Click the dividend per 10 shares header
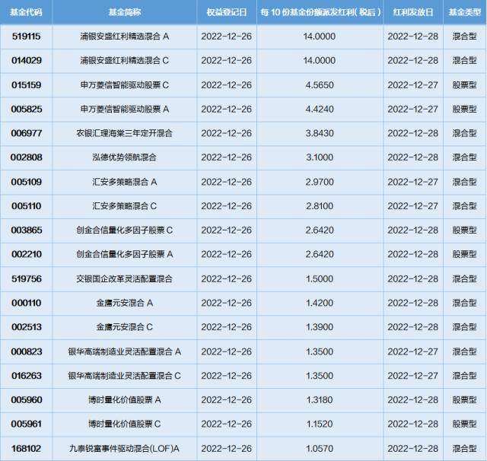 coord(320,12)
